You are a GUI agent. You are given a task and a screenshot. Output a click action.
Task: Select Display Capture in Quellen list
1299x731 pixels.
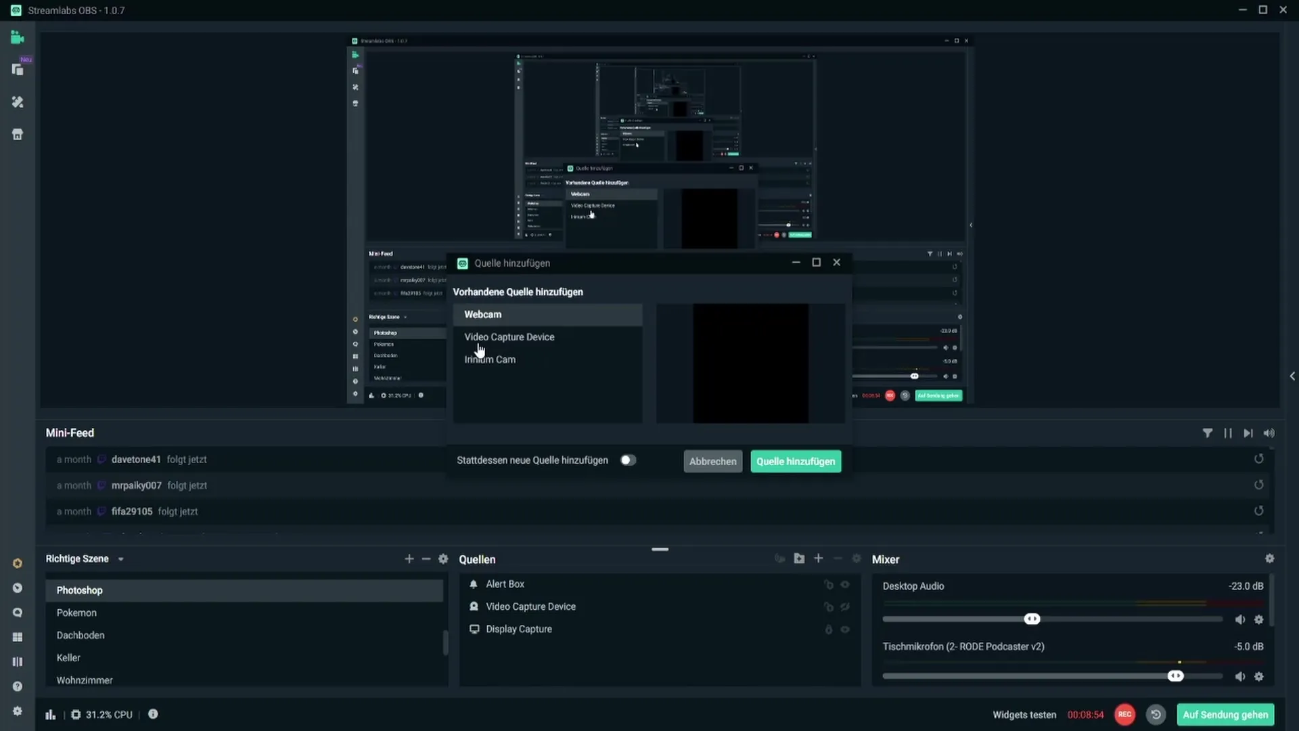pos(660,629)
